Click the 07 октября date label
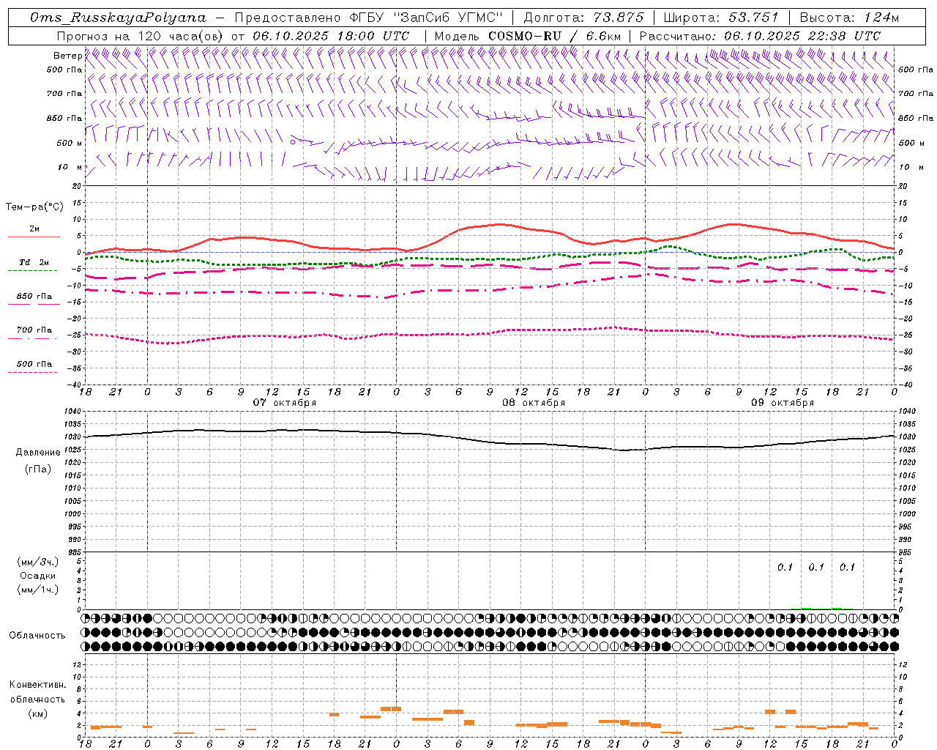The height and width of the screenshot is (750, 937). (x=285, y=402)
